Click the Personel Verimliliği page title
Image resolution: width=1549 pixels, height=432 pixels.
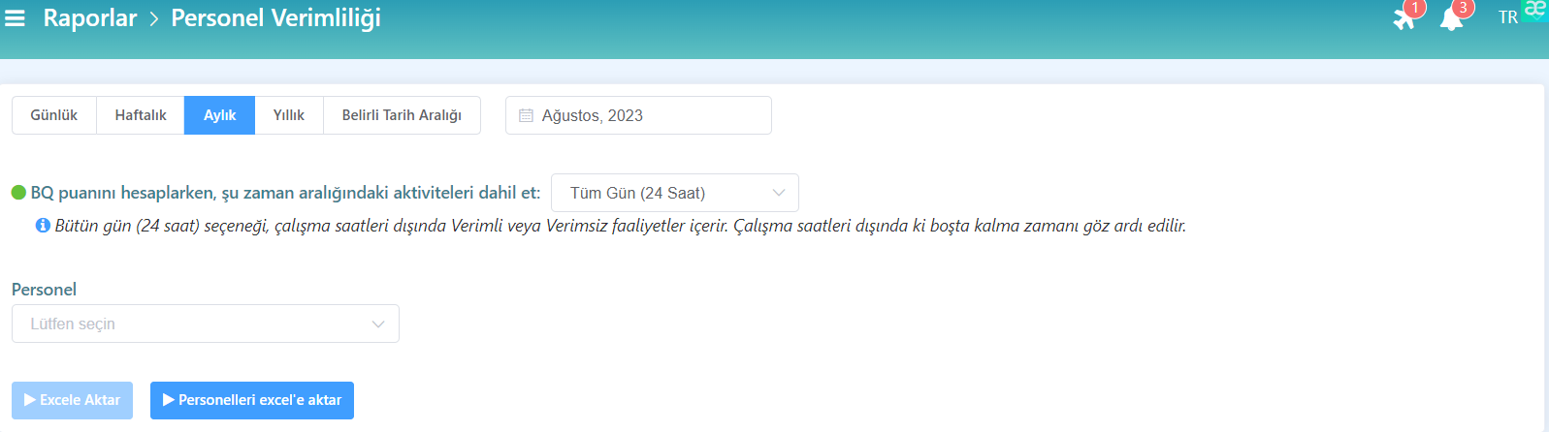pyautogui.click(x=275, y=18)
